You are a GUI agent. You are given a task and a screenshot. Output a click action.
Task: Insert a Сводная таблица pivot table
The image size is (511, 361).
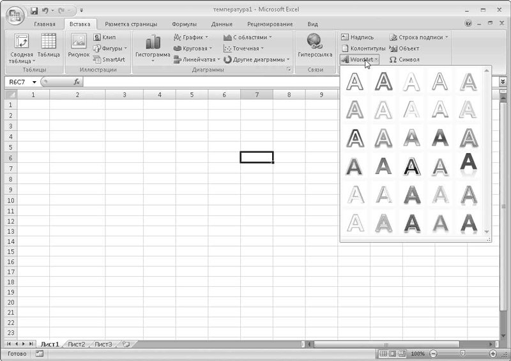tap(22, 48)
